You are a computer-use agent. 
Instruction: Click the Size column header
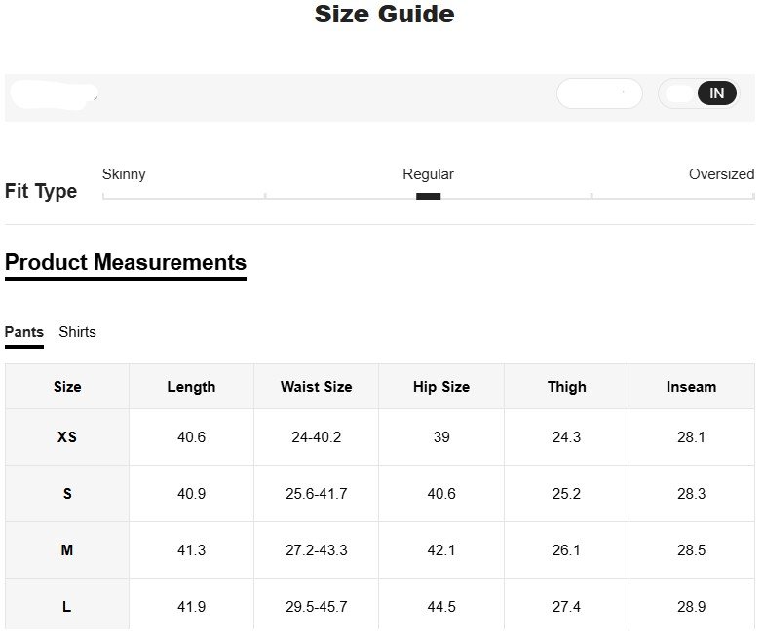click(x=67, y=387)
